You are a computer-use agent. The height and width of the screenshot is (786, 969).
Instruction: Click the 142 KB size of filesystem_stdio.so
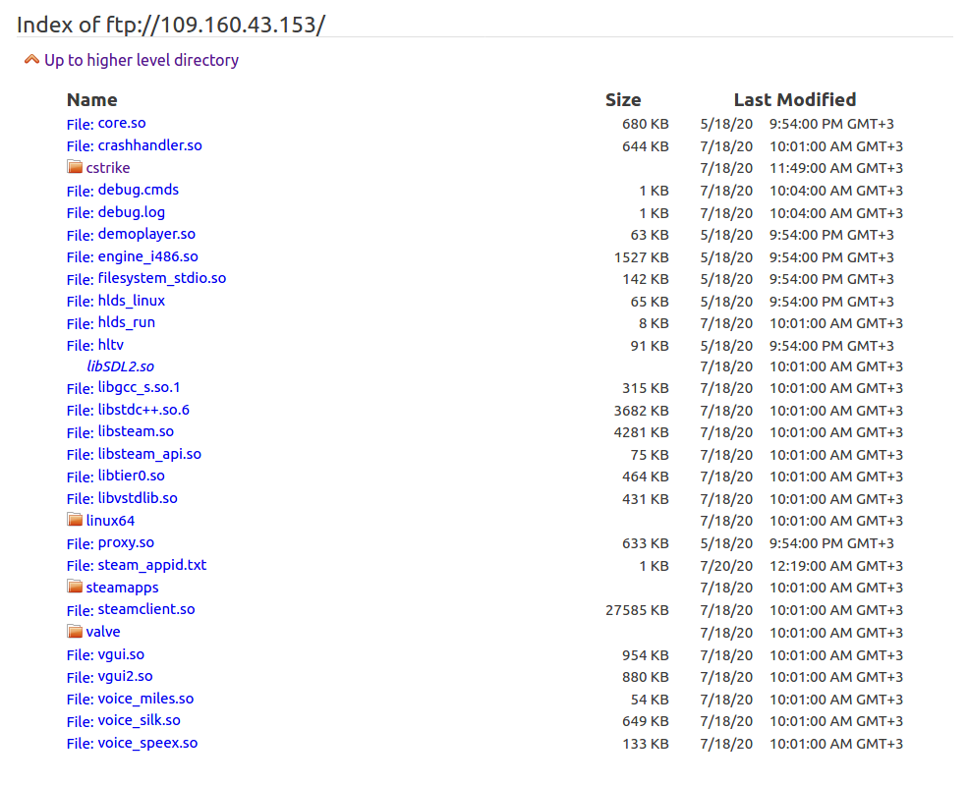click(x=645, y=279)
